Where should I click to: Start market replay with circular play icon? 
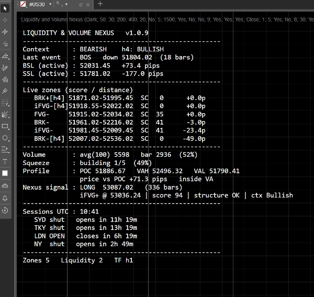coord(5,211)
